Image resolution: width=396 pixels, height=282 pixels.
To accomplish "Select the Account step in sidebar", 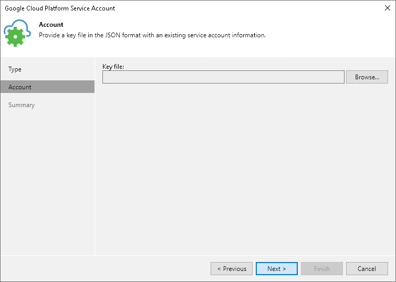I will (x=47, y=87).
